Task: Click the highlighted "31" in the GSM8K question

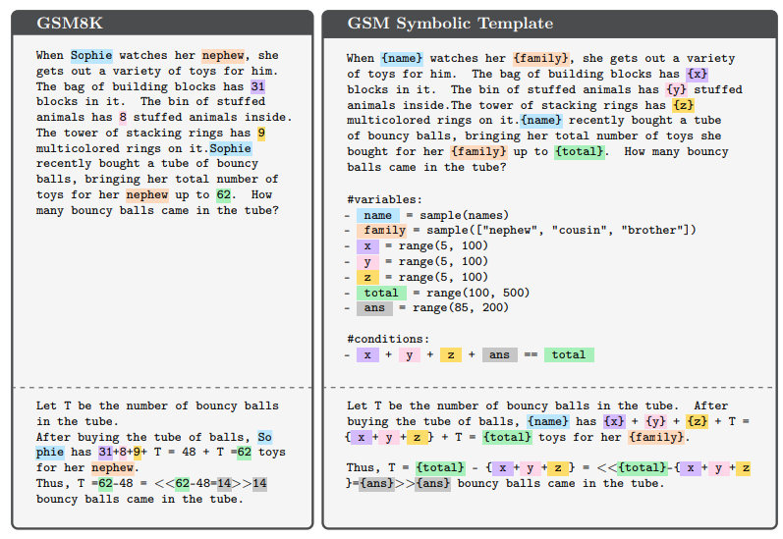Action: (x=257, y=86)
